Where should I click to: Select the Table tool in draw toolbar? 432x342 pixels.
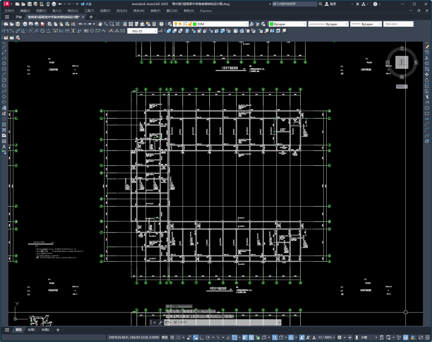[4, 141]
